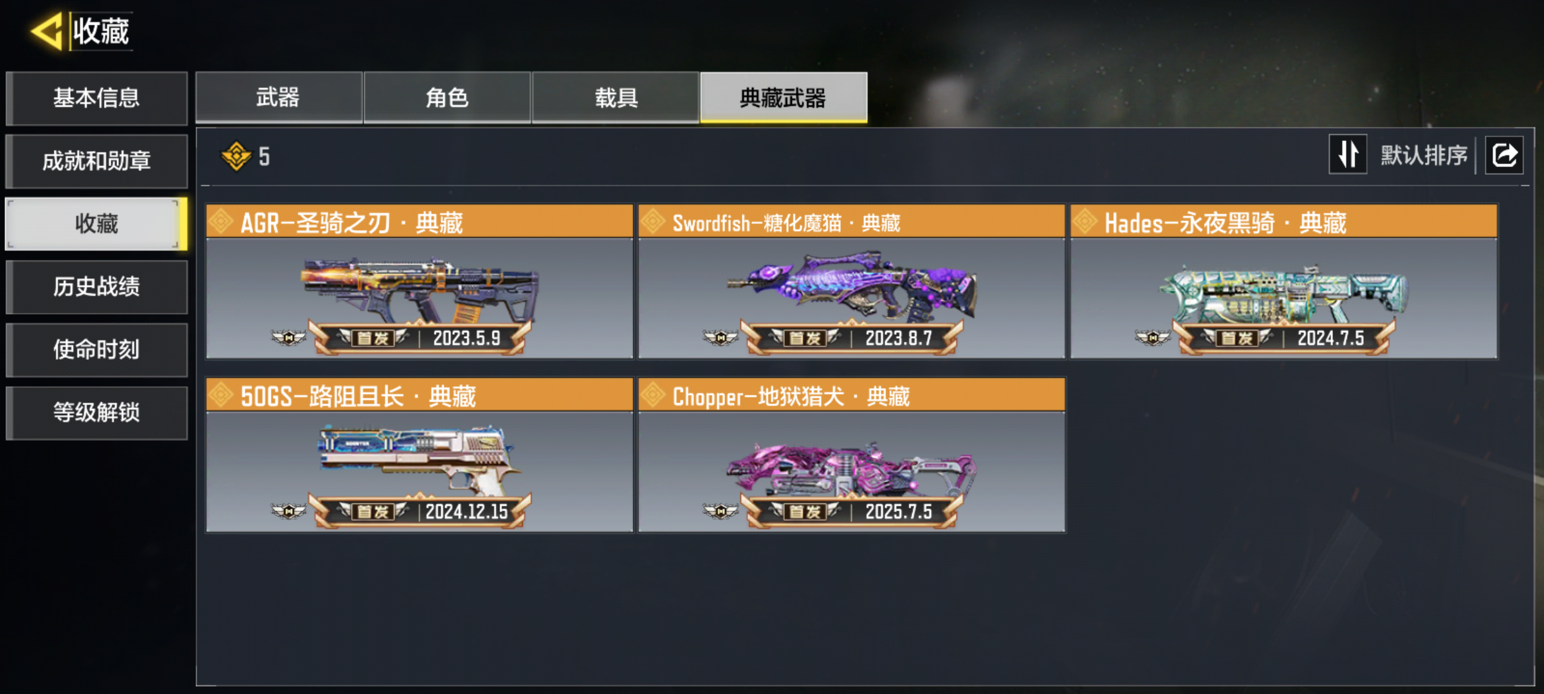The height and width of the screenshot is (694, 1544).
Task: Click the gold emblem icon beside count 5
Action: click(x=236, y=156)
